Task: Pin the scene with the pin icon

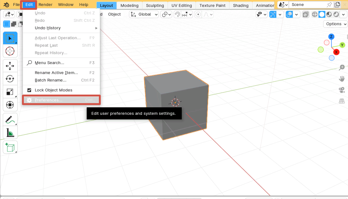Action: click(x=329, y=5)
